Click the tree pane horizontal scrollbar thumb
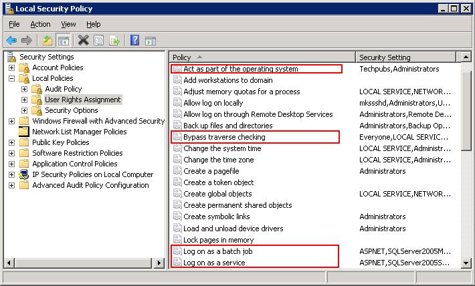Viewport: 475px width, 286px height. click(x=83, y=263)
